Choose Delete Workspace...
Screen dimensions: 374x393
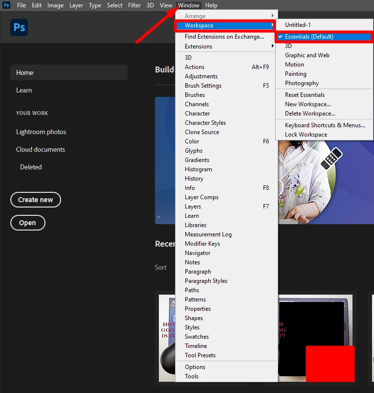pos(324,113)
